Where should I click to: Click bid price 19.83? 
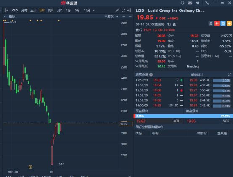pos(141,121)
